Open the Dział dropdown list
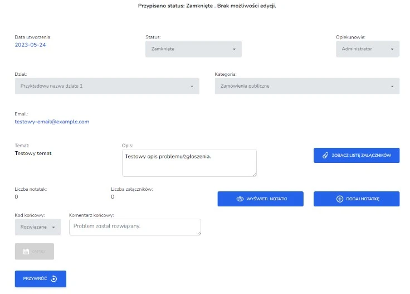410x294 pixels. tap(106, 86)
